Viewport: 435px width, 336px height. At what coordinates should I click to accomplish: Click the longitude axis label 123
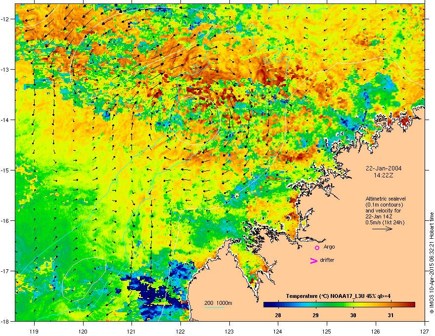click(x=229, y=331)
